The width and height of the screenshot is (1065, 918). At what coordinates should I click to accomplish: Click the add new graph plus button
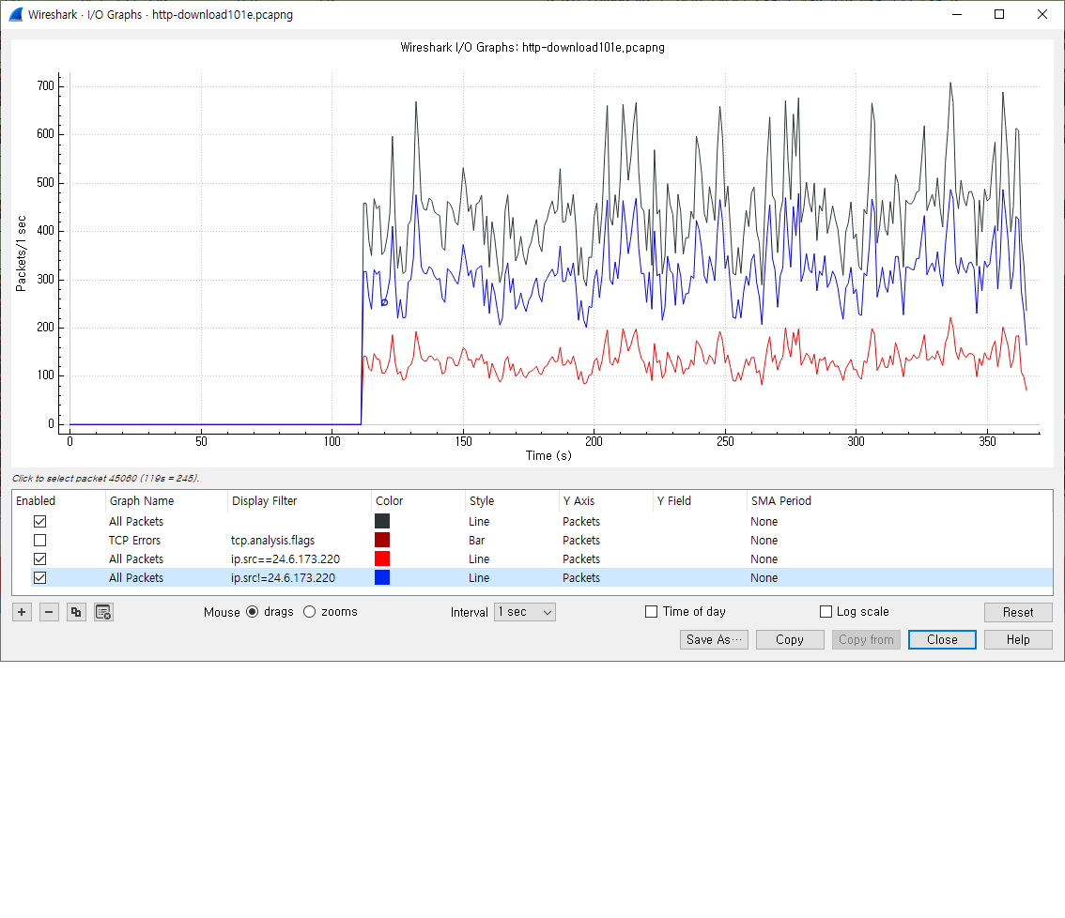(22, 612)
